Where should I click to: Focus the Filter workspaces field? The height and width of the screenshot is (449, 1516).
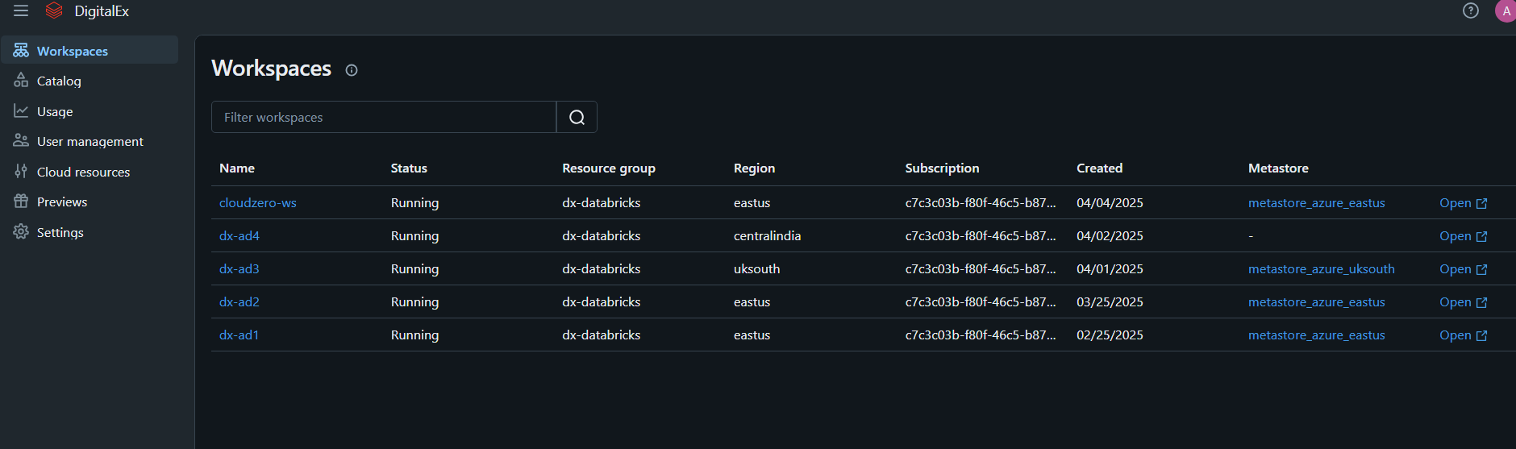(384, 118)
